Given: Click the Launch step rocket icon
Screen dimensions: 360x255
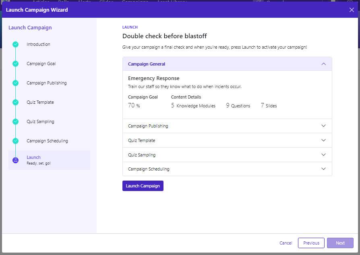Looking at the screenshot, I should (16, 160).
